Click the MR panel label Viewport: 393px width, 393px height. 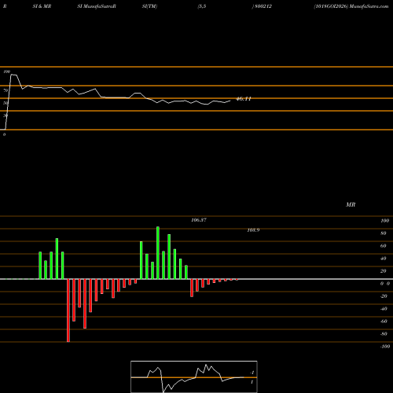coord(351,204)
